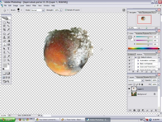This screenshot has width=162, height=122.
Task: Toggle lock transparent pixels
Action: point(134,84)
